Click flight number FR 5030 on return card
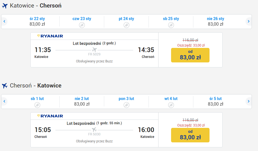The image size is (258, 151). pos(94,134)
